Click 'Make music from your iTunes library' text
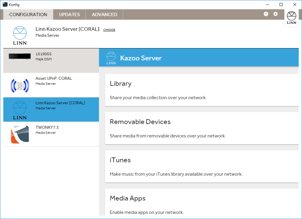Screen dimensions: 302x219 [176, 174]
